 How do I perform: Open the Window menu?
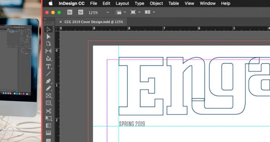pyautogui.click(x=208, y=3)
